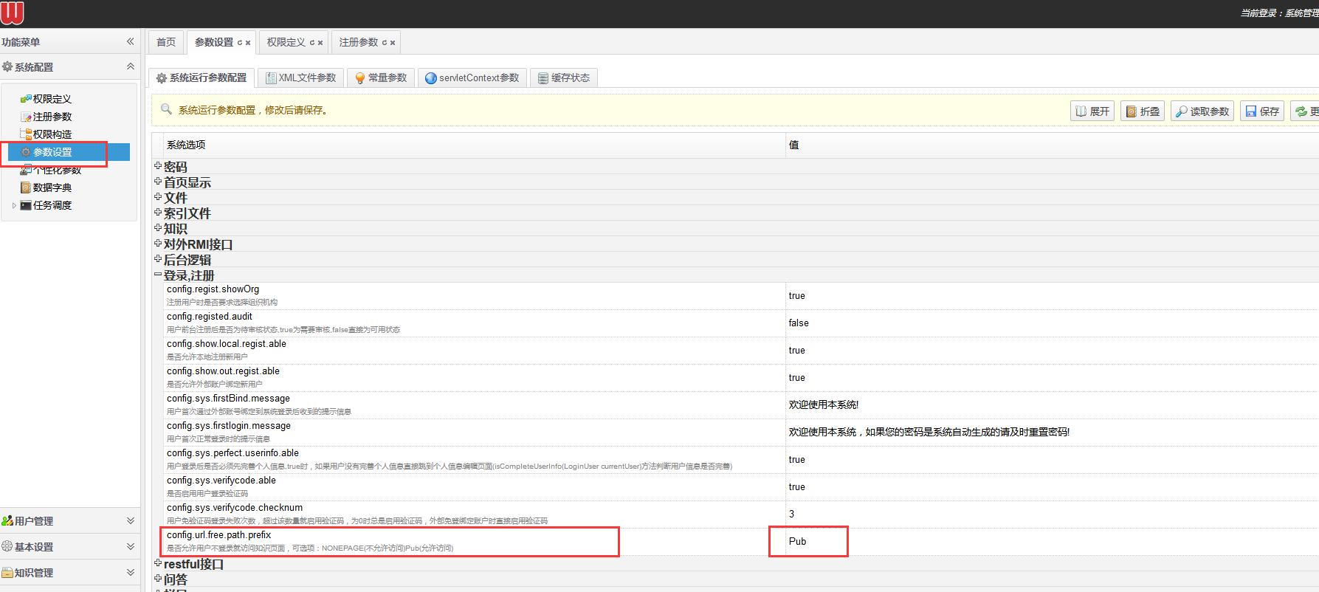This screenshot has width=1319, height=592.
Task: Click the 读取参数 button
Action: pos(1202,111)
